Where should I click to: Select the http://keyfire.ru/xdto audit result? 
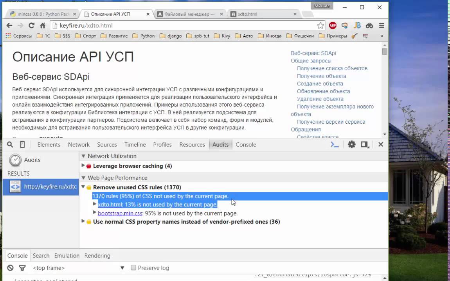(40, 187)
